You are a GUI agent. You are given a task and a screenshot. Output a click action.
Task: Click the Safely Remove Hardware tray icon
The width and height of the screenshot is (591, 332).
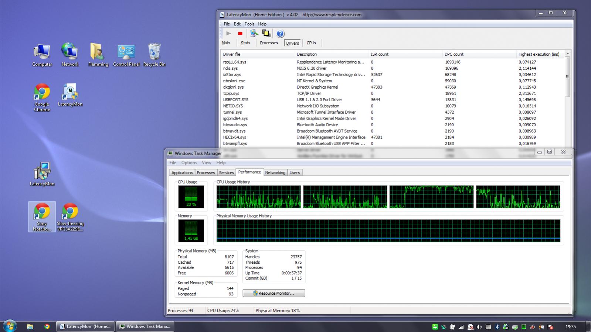(x=515, y=327)
